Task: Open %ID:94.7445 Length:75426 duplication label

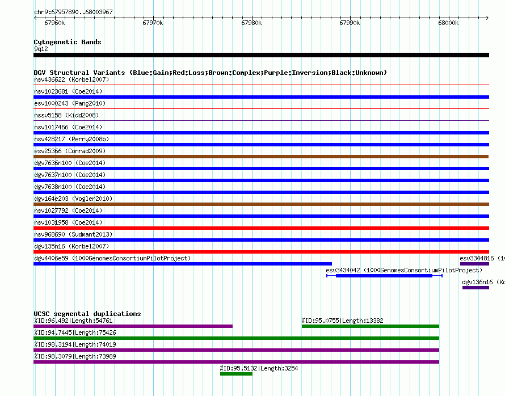Action: tap(75, 332)
